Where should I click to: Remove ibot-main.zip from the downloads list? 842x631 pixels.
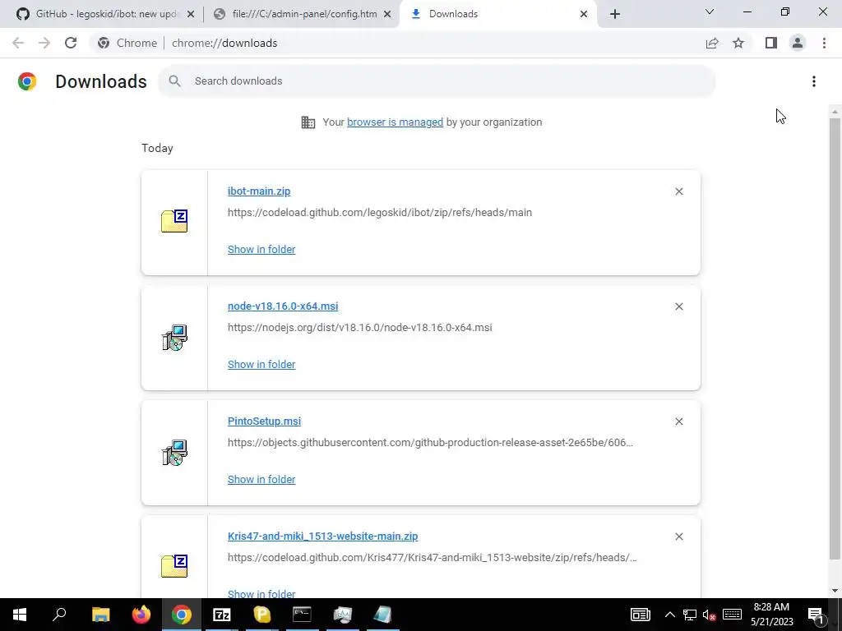click(678, 191)
